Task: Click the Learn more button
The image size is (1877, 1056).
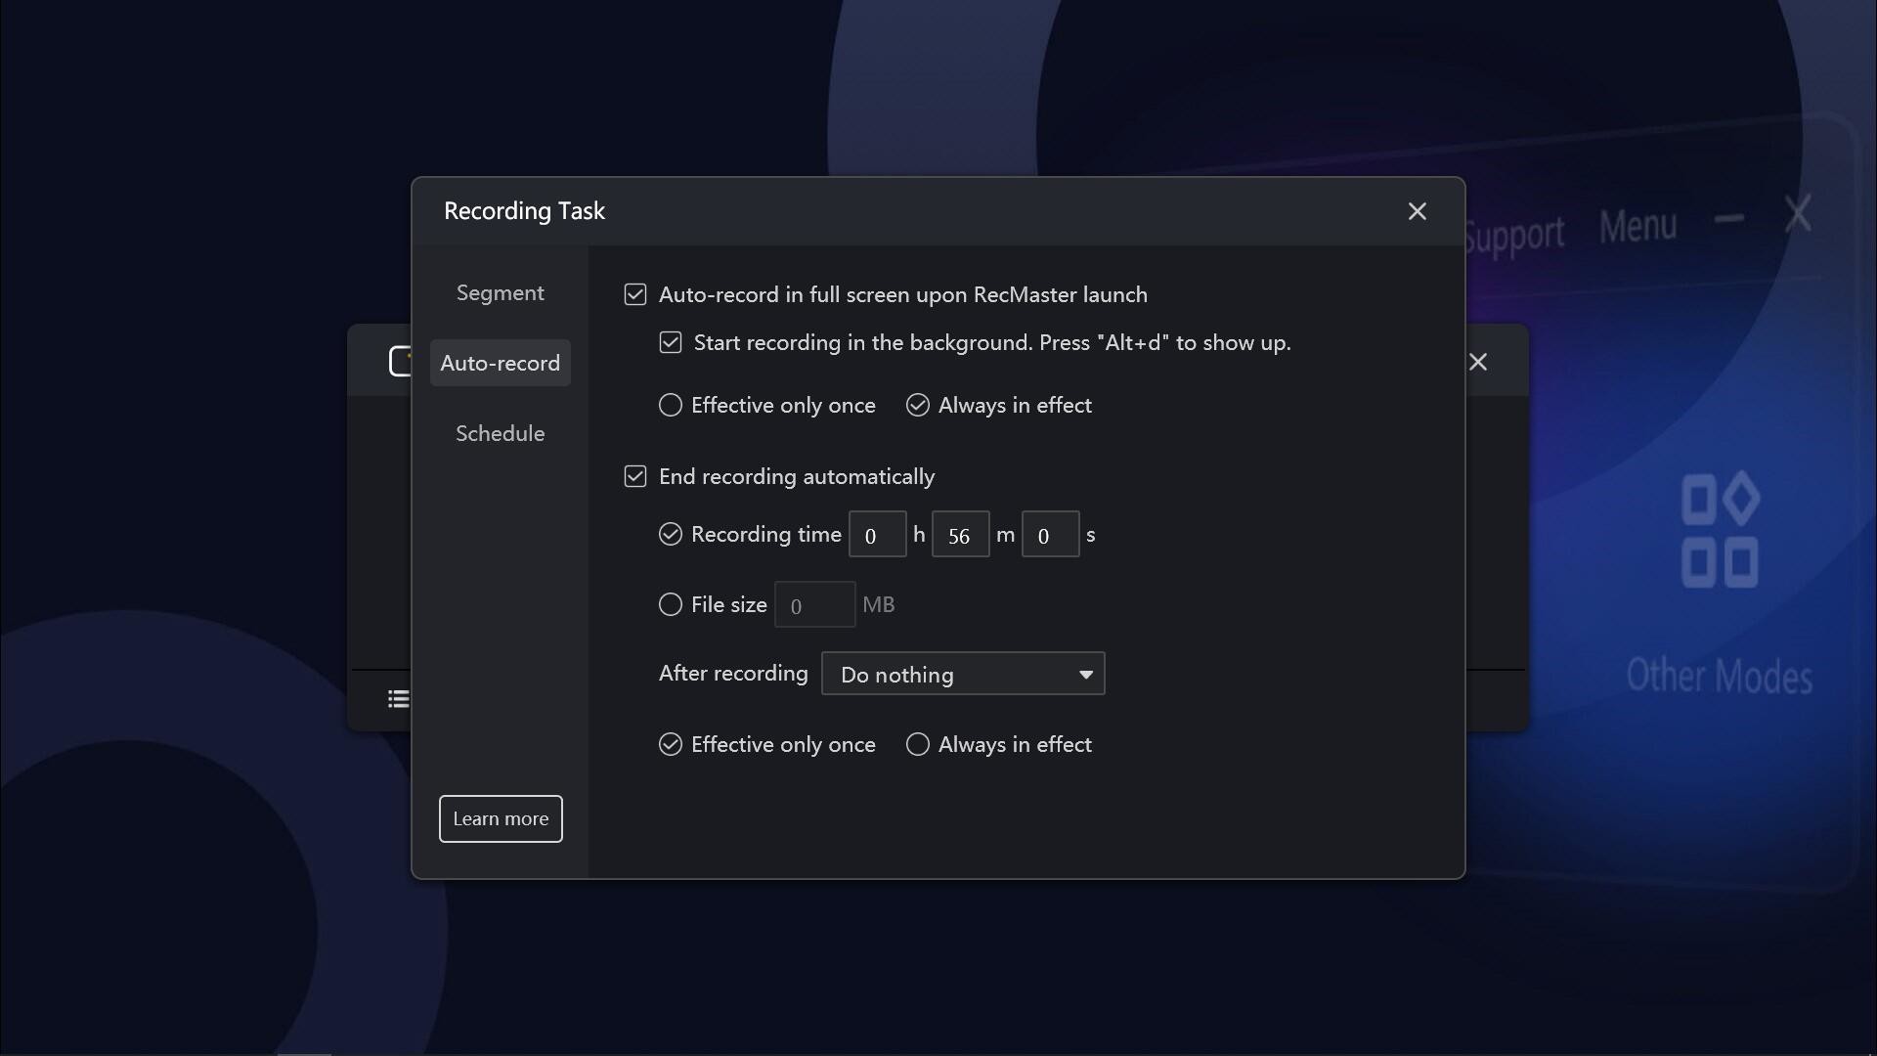Action: coord(500,818)
